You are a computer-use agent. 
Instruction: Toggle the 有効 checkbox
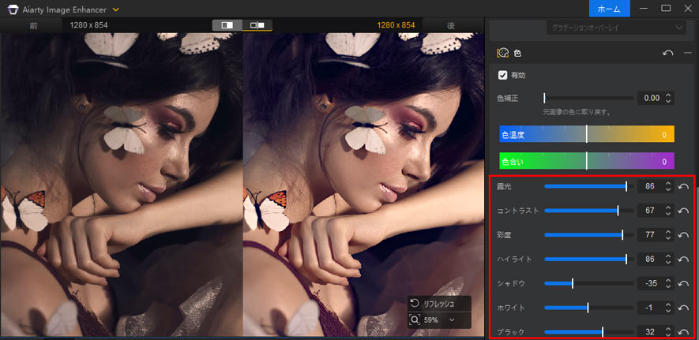(502, 75)
